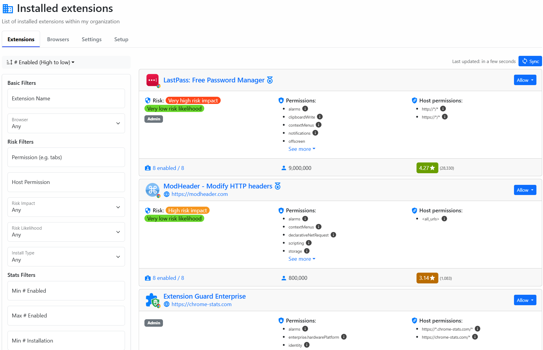543x350 pixels.
Task: Focus the Min # Enabled field
Action: click(66, 291)
